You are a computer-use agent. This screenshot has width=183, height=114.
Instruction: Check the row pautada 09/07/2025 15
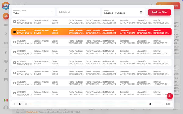pos(14,93)
